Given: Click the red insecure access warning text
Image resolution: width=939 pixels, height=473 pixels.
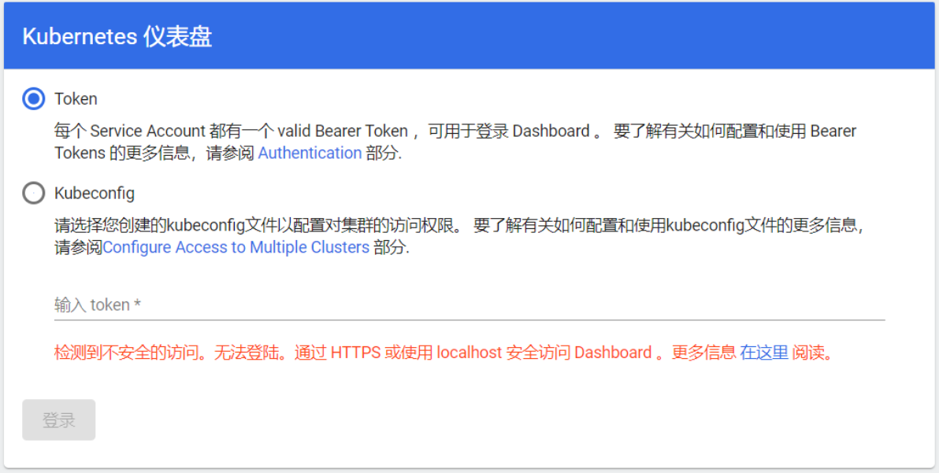Looking at the screenshot, I should 444,353.
